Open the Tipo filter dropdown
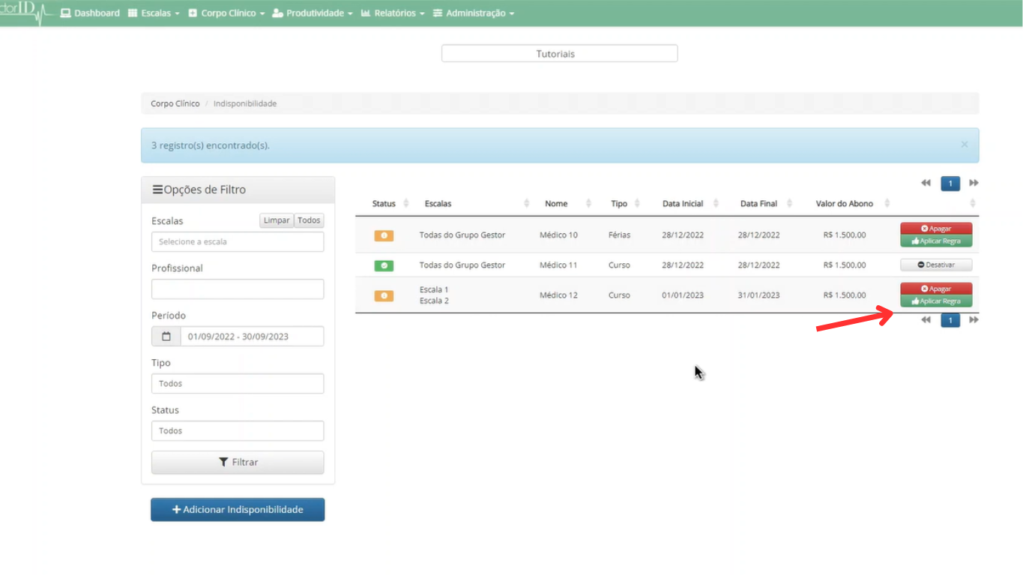 coord(238,384)
